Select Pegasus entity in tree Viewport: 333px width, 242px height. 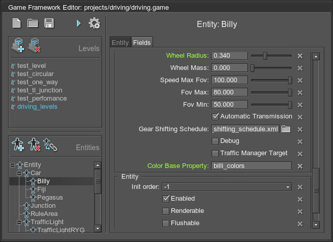tap(50, 198)
